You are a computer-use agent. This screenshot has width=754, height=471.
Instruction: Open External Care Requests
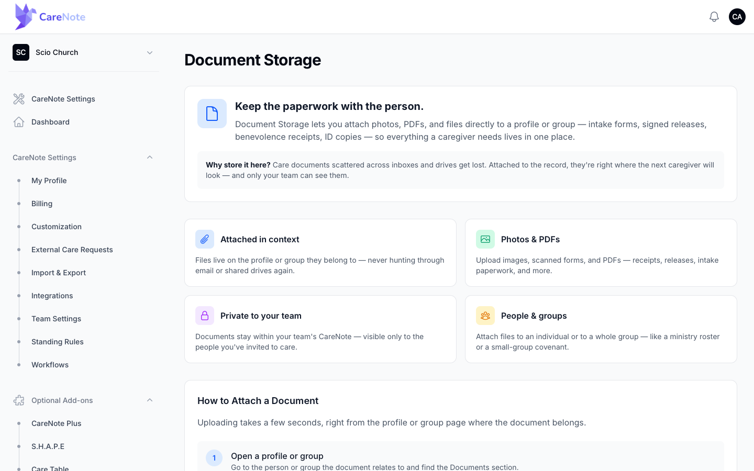[72, 250]
